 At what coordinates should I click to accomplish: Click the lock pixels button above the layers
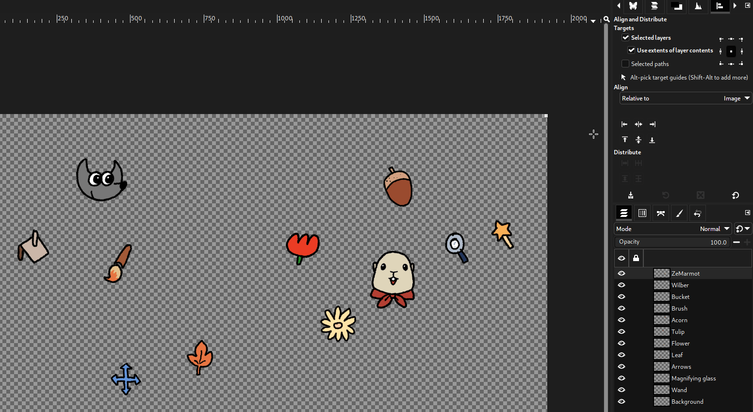[636, 258]
